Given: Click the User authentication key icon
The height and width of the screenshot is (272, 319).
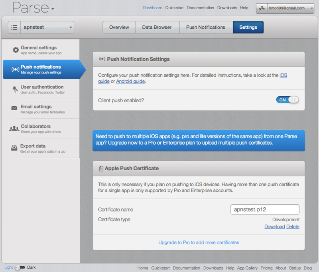Looking at the screenshot, I should point(15,89).
